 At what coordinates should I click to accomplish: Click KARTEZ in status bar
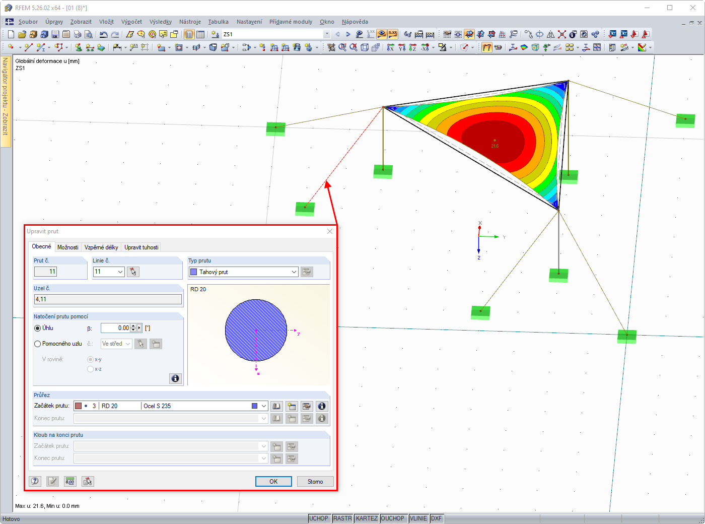tap(367, 518)
